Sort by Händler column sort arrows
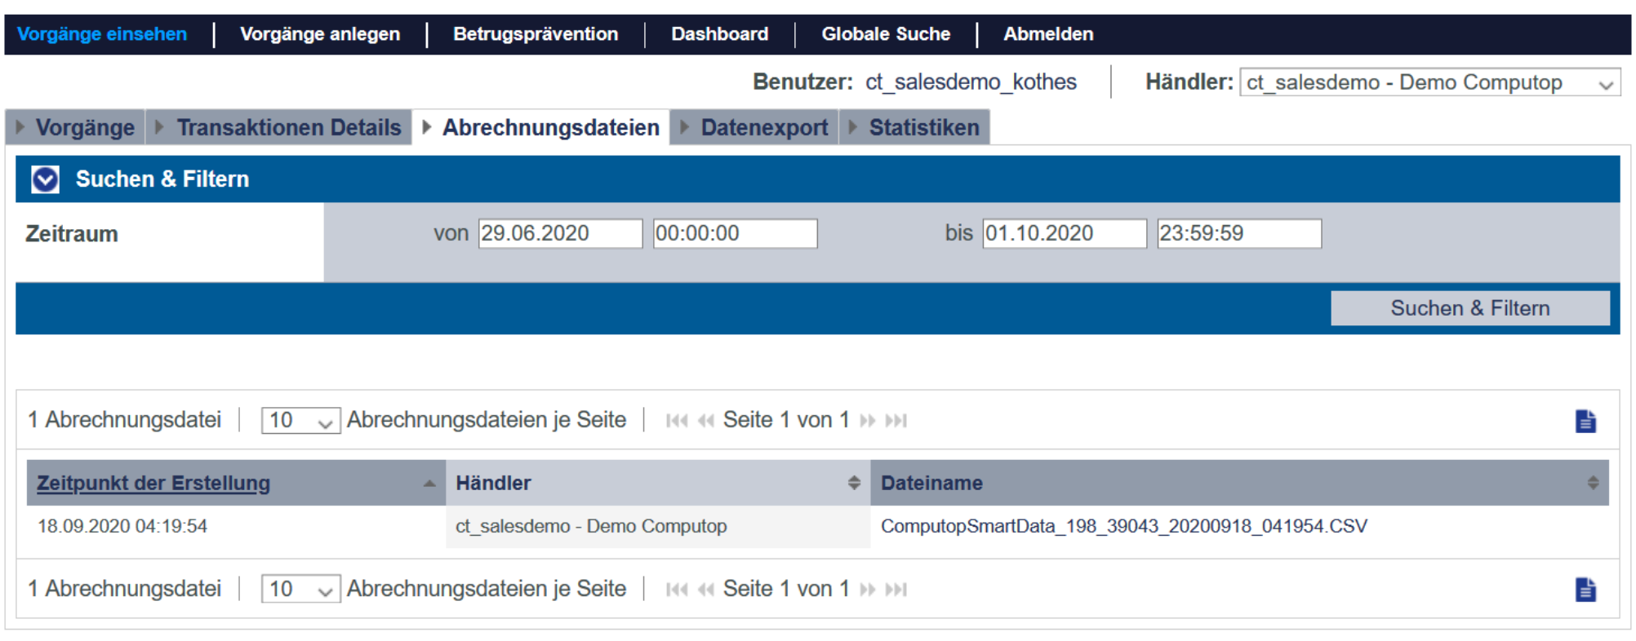1636x641 pixels. click(x=854, y=483)
